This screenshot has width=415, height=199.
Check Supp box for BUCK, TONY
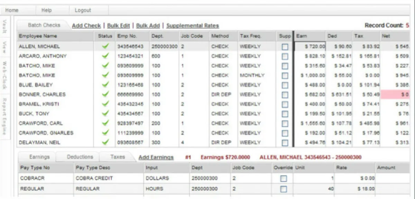pos(285,114)
